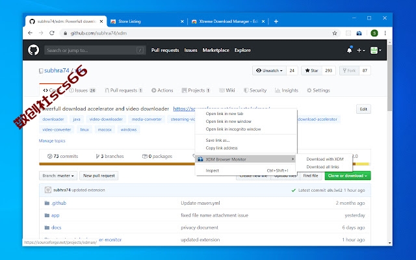
Task: Open the 24 watchers count
Action: coord(292,71)
